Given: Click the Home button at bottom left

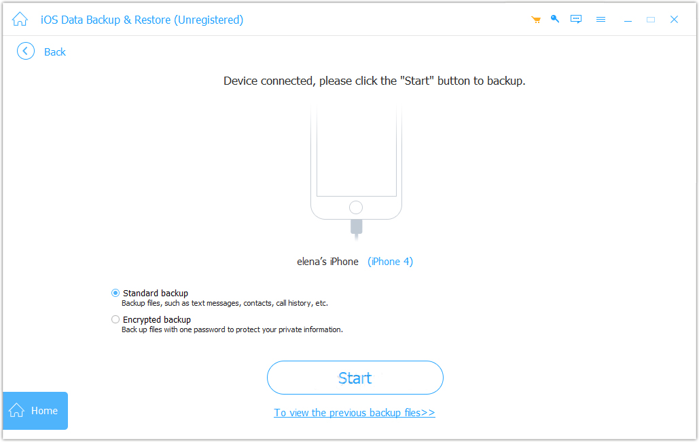Looking at the screenshot, I should pyautogui.click(x=35, y=411).
